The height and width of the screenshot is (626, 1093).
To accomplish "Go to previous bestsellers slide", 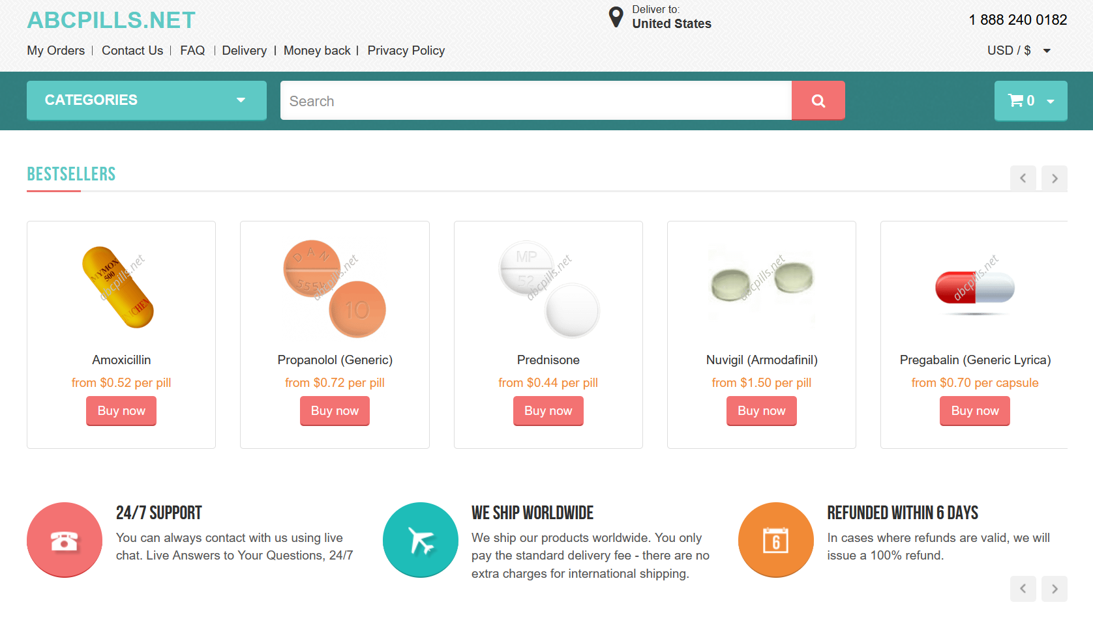I will pos(1023,178).
